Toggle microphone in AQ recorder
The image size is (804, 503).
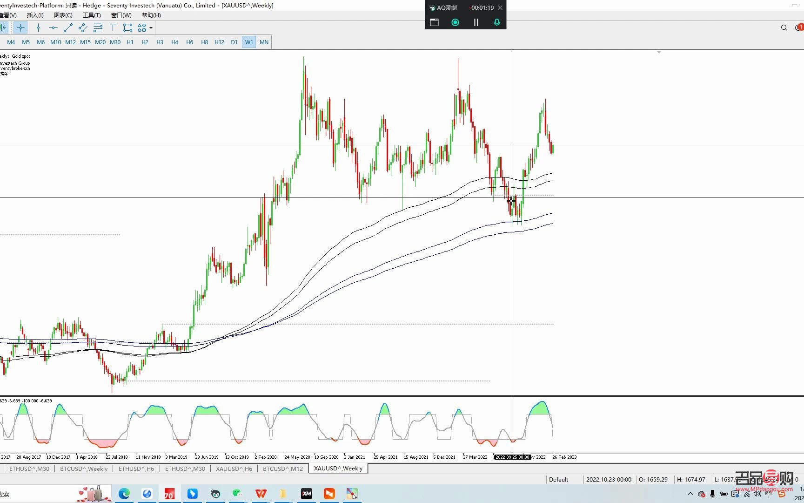497,22
